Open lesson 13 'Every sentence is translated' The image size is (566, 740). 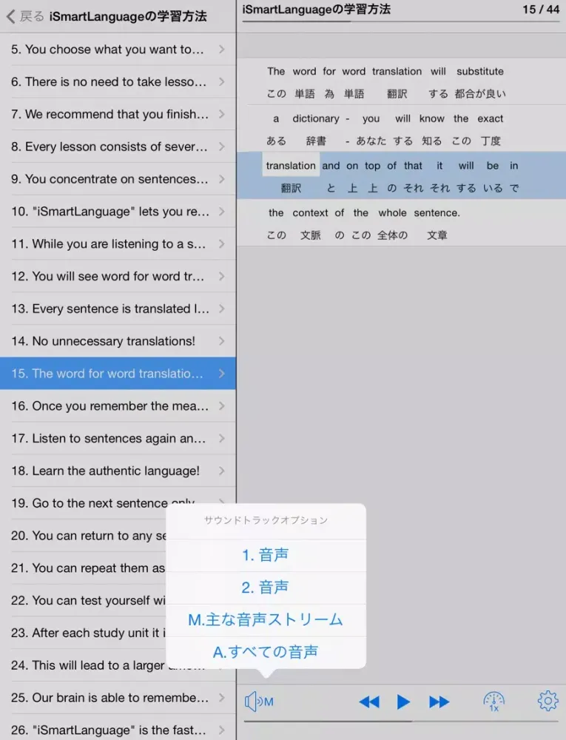[x=118, y=309]
